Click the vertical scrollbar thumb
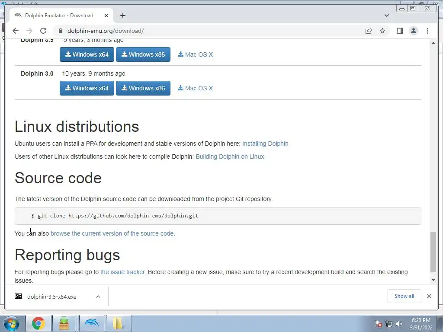 433,252
